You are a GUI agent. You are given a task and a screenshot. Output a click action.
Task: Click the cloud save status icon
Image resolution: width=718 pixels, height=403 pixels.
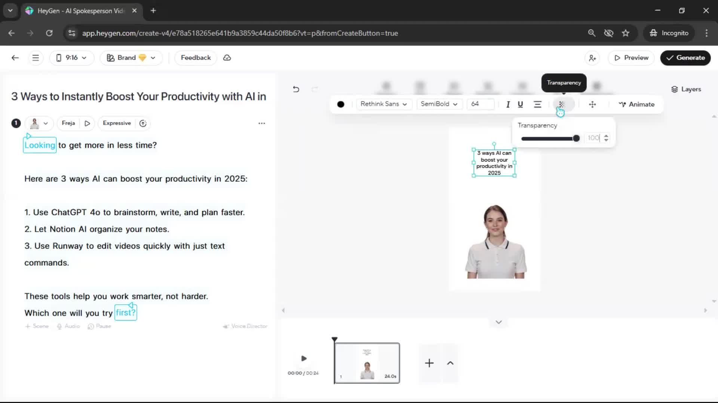coord(227,58)
